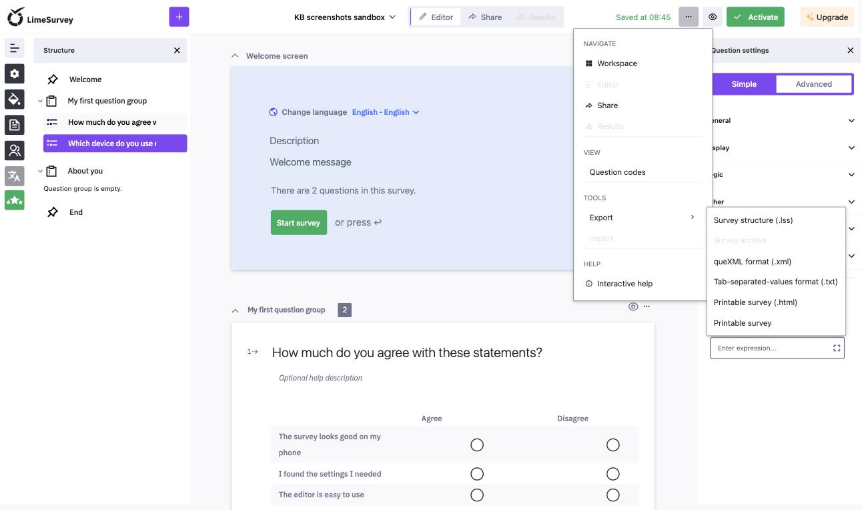Click the green Activate button
Viewport: 862px width, 510px height.
click(x=755, y=17)
